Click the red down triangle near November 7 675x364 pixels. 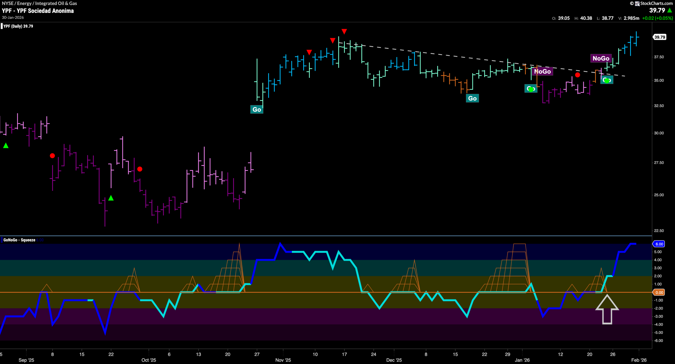309,52
